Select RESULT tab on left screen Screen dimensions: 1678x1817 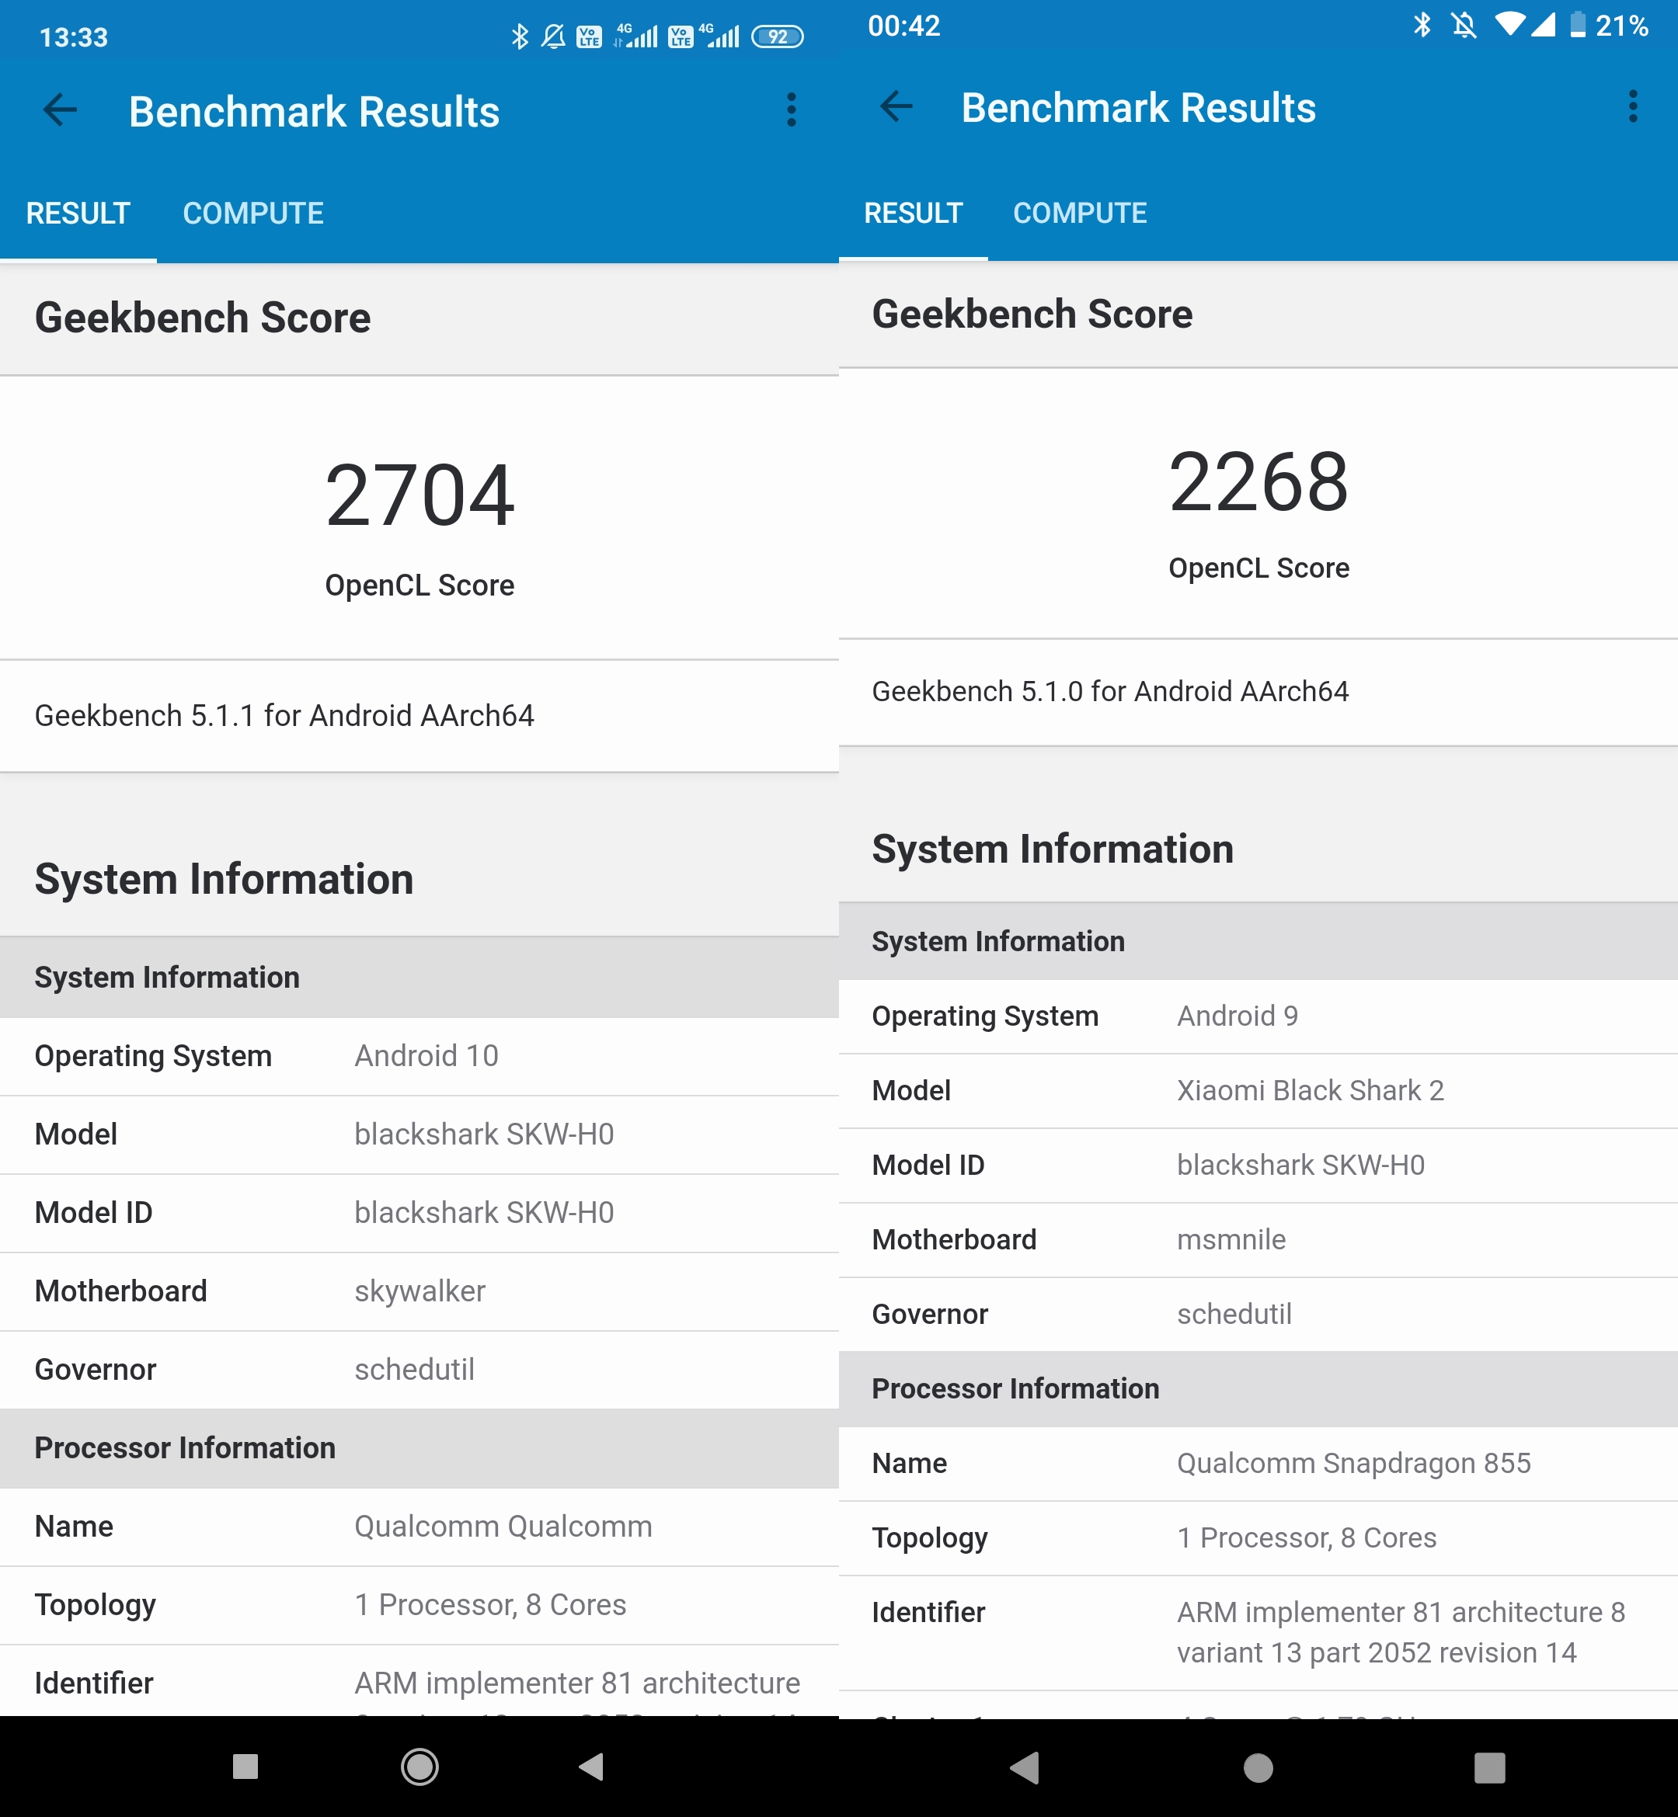[x=78, y=214]
